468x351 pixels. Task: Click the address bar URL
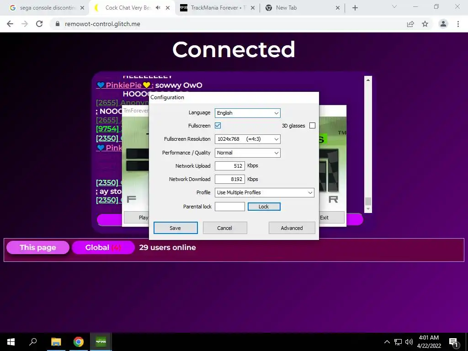(x=102, y=24)
